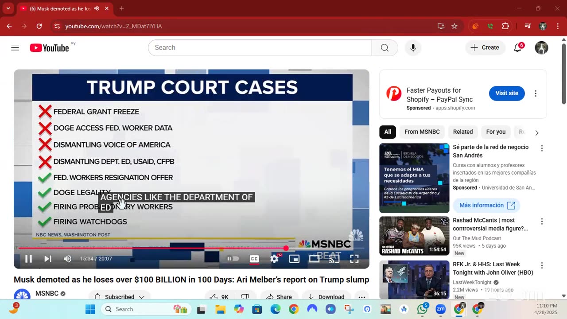The image size is (567, 319).
Task: Open a new browser tab
Action: 121,8
